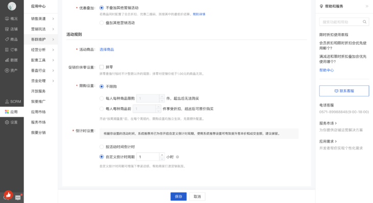Select 叠加其他营销活动 radio option
373x203 pixels.
coord(102,23)
